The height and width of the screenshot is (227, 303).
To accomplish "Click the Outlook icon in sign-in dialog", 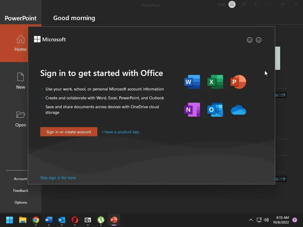I will coord(215,110).
